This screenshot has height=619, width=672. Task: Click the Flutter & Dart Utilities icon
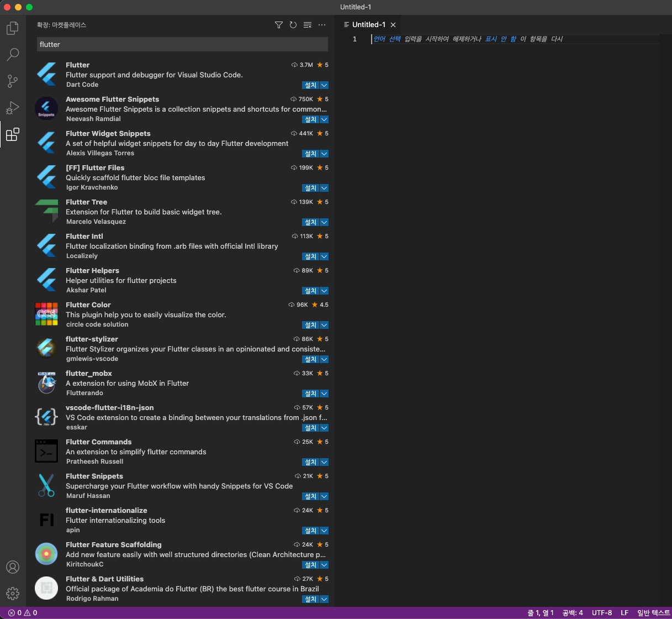46,588
